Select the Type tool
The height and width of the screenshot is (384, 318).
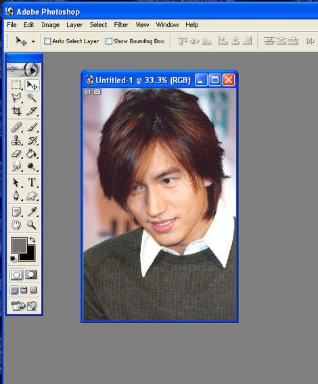coord(32,183)
